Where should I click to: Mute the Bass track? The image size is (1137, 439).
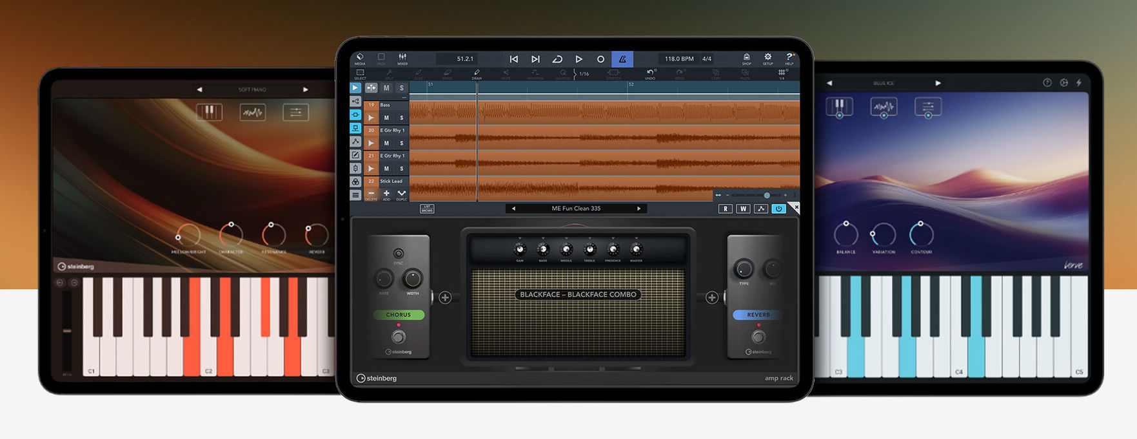click(386, 118)
